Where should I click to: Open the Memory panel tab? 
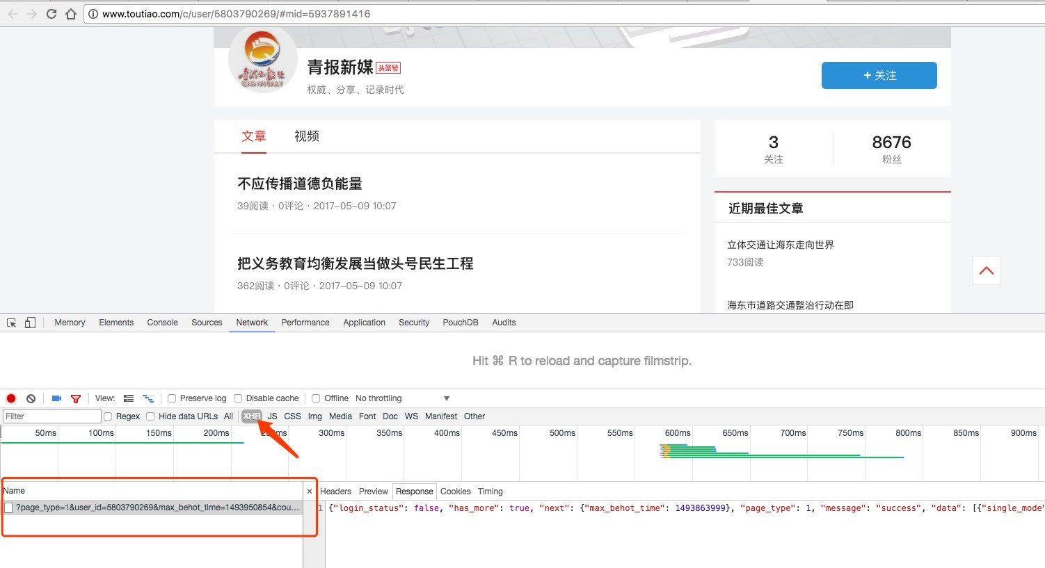[70, 323]
